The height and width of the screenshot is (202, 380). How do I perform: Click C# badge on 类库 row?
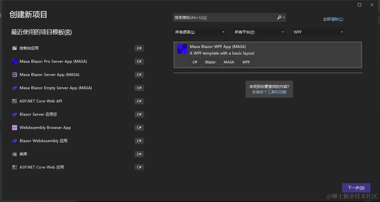pyautogui.click(x=139, y=154)
